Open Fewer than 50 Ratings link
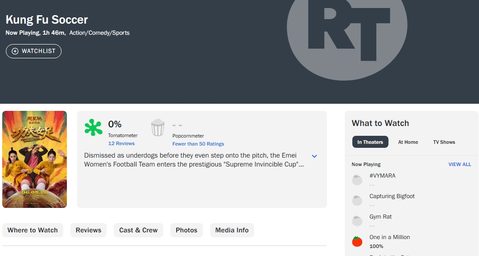This screenshot has height=256, width=479. 198,144
